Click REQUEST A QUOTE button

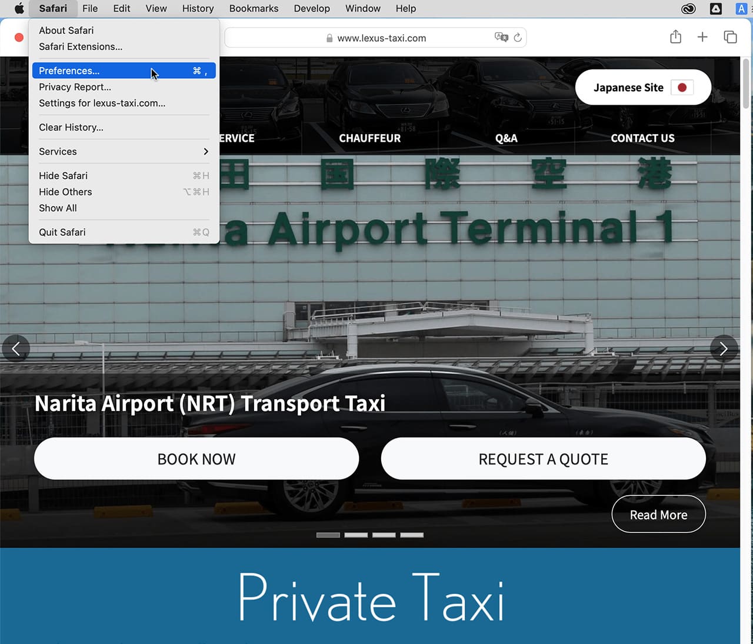[x=544, y=459]
